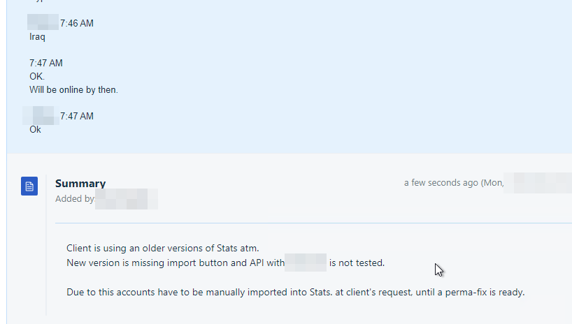Select the "OK." chat message

[x=37, y=77]
